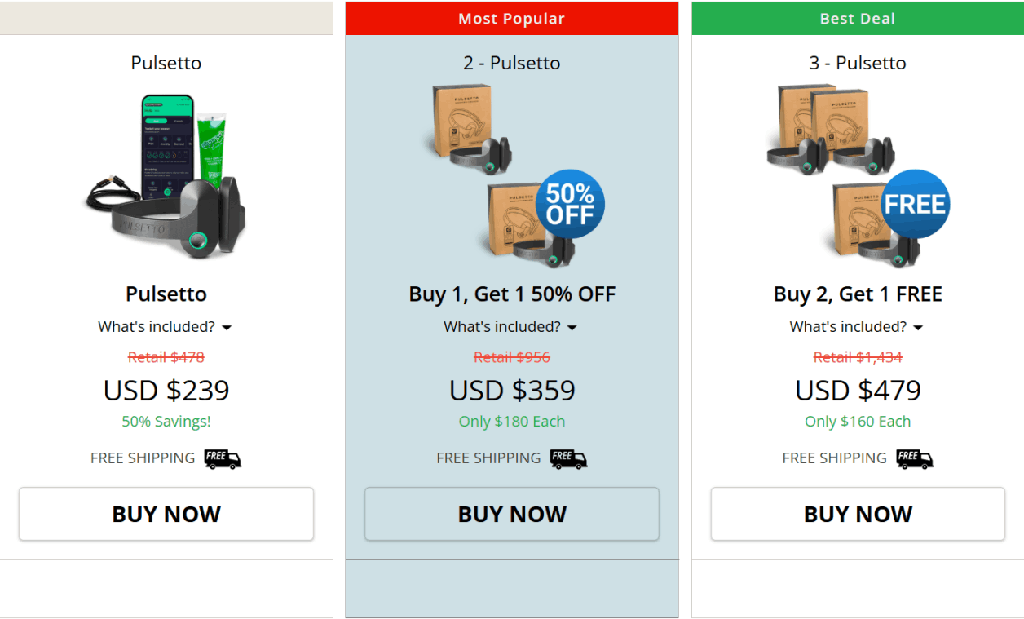The height and width of the screenshot is (619, 1024).
Task: Click BUY NOW on the Buy 1 Get 1 offer
Action: click(511, 514)
